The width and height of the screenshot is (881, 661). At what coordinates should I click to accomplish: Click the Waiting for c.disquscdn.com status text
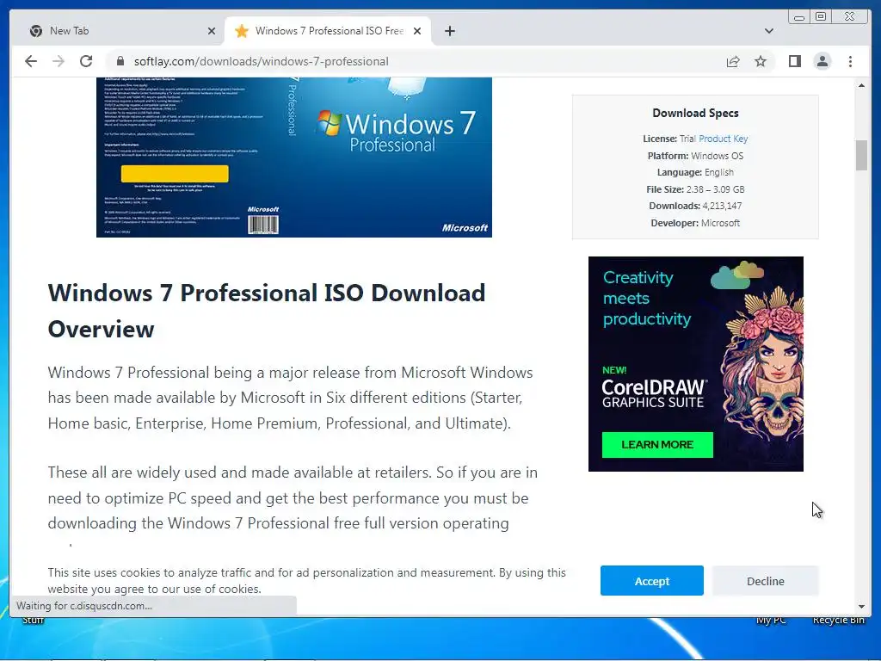(84, 606)
